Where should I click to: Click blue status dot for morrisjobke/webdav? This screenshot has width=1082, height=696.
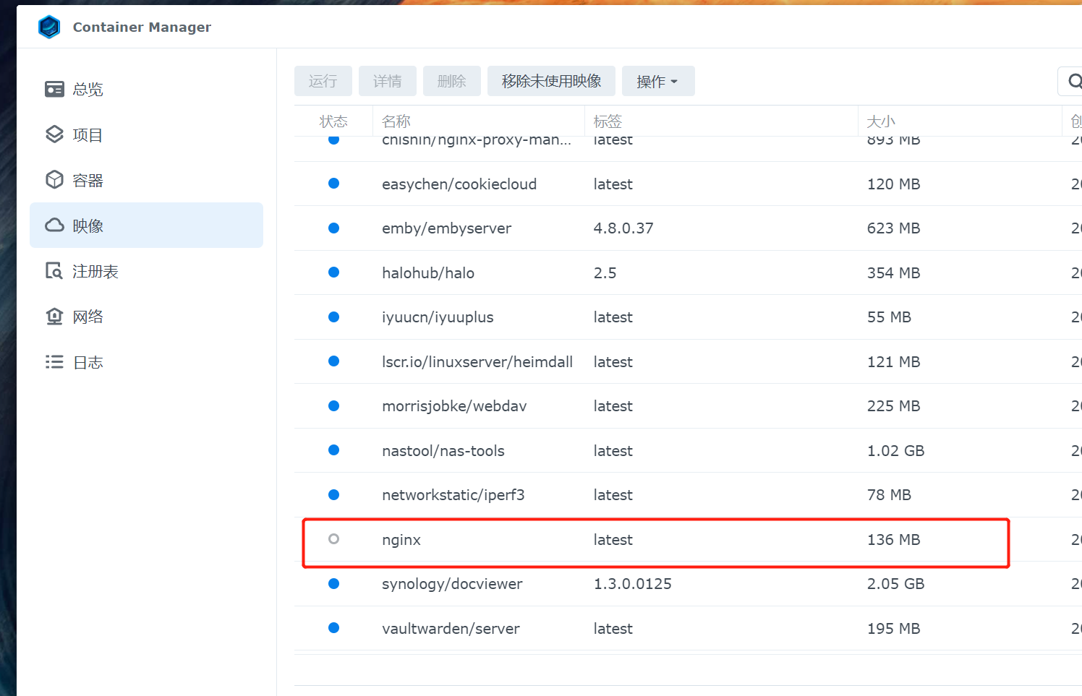pos(333,405)
